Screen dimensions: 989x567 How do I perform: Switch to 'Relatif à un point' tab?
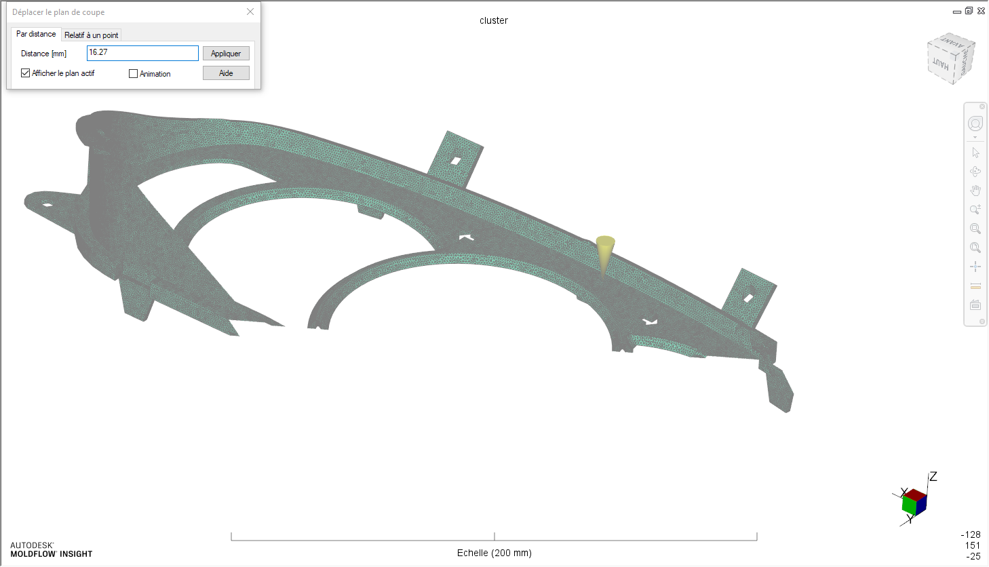(x=91, y=35)
